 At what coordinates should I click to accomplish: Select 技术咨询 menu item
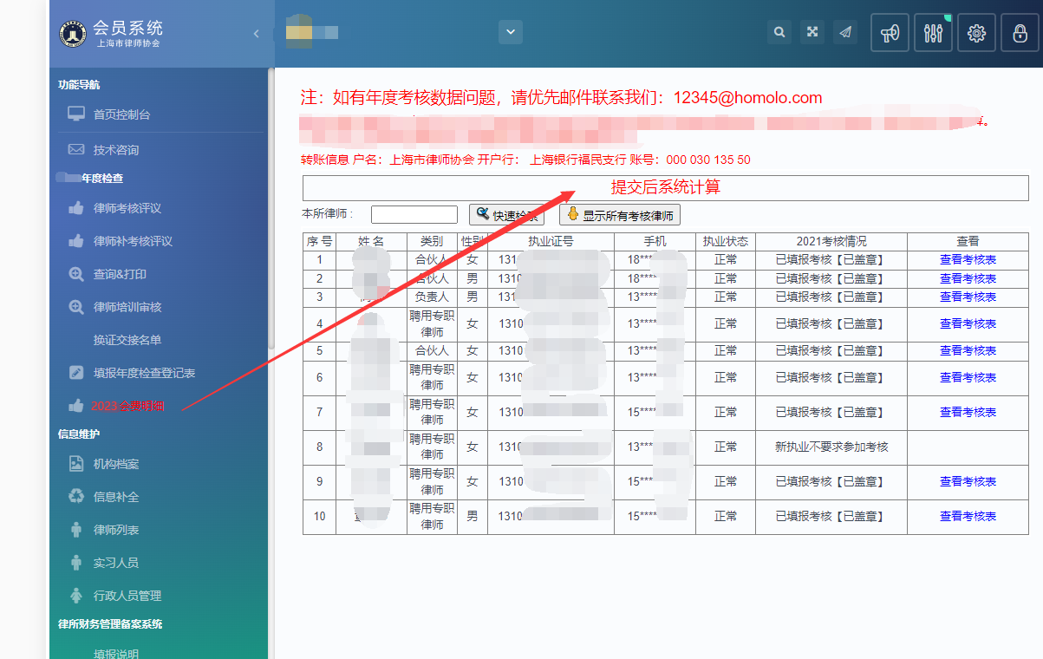(x=115, y=150)
